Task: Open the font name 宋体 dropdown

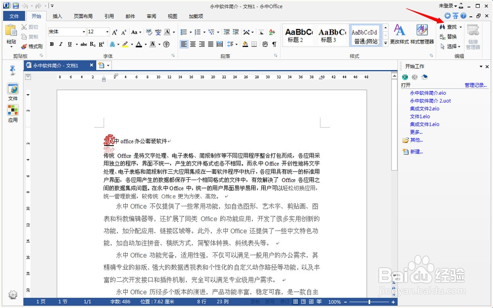Action: click(x=84, y=32)
